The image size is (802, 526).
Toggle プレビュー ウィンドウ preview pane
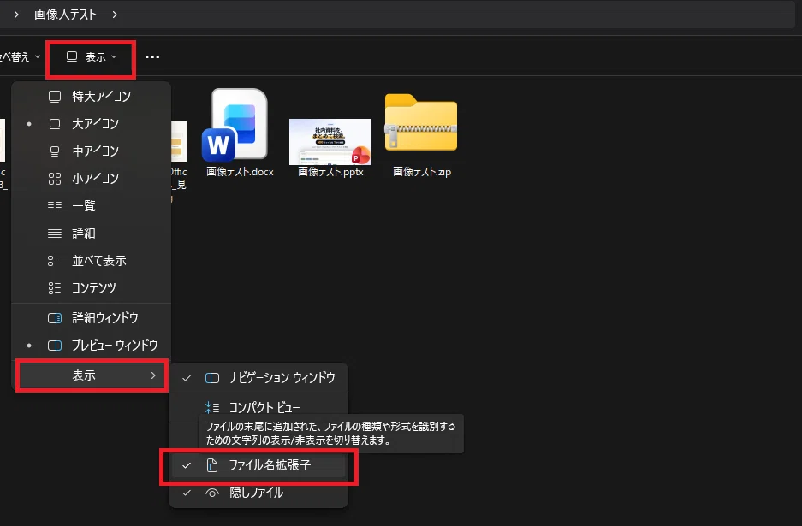[x=91, y=345]
